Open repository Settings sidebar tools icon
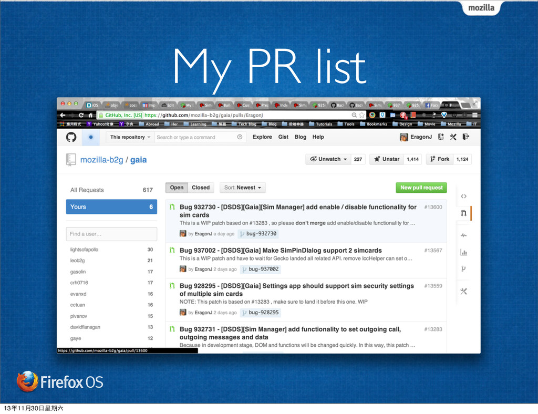Screen dimensions: 538x414 point(463,291)
